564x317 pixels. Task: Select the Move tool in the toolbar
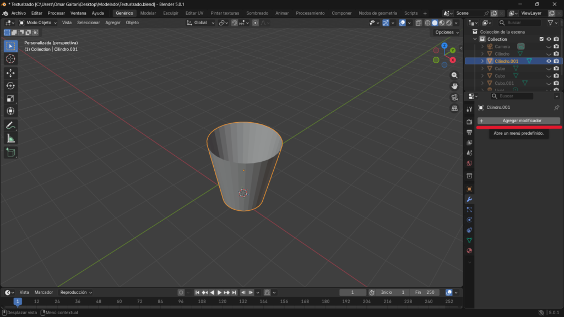10,73
